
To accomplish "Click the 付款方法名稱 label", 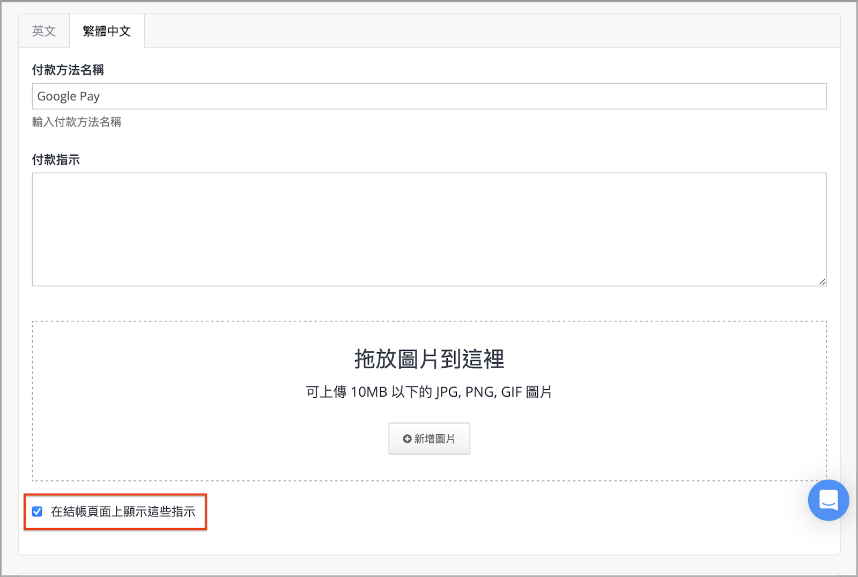I will pyautogui.click(x=68, y=70).
